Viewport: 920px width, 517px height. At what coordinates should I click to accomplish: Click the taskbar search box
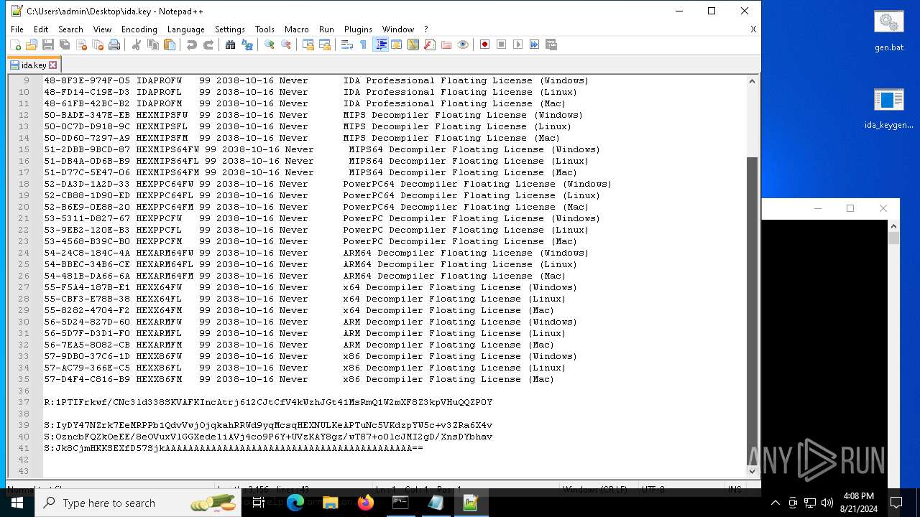coord(137,503)
